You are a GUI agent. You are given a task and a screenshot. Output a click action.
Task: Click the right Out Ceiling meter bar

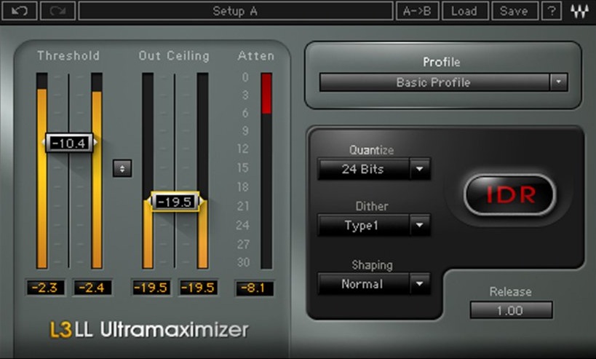coord(202,171)
